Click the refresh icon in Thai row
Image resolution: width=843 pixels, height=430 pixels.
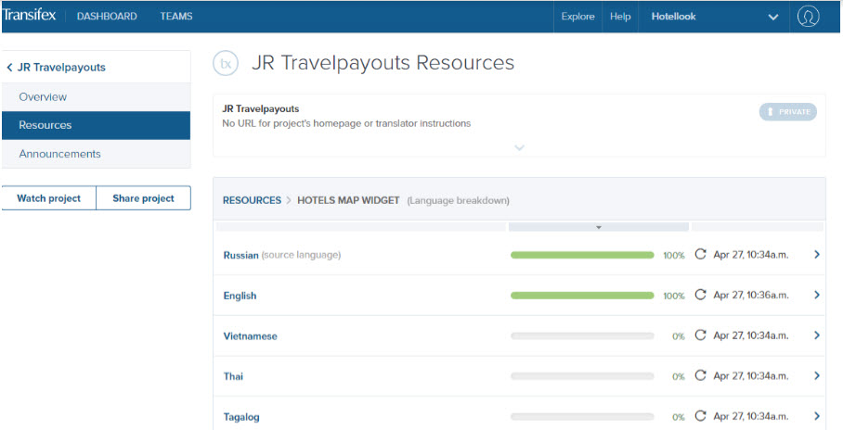click(x=700, y=375)
